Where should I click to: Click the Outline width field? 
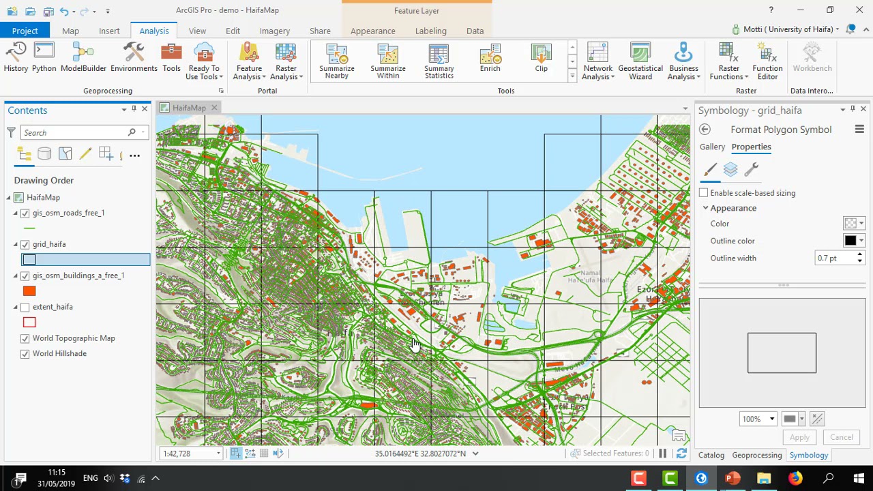835,258
